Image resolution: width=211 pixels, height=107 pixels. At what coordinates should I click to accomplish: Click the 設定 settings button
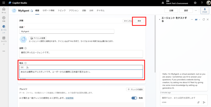[x=186, y=10]
